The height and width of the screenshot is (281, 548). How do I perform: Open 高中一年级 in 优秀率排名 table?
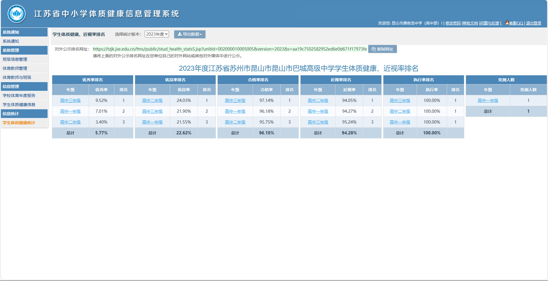(70, 111)
